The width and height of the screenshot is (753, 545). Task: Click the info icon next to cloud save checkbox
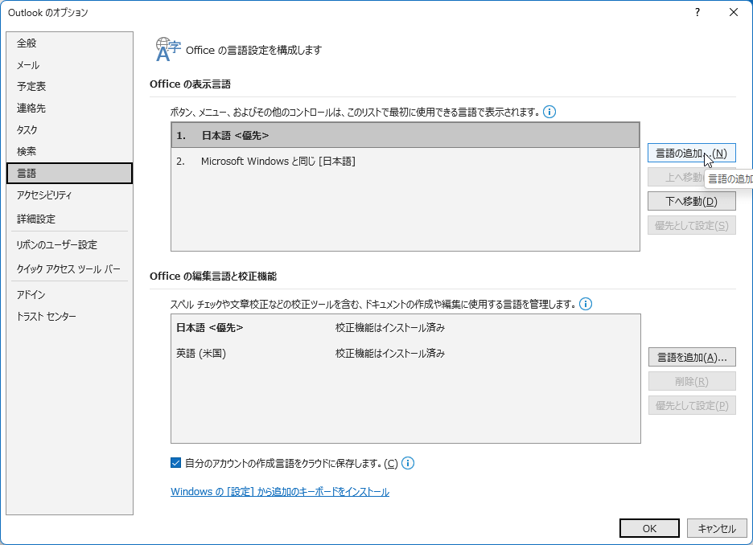[x=408, y=463]
